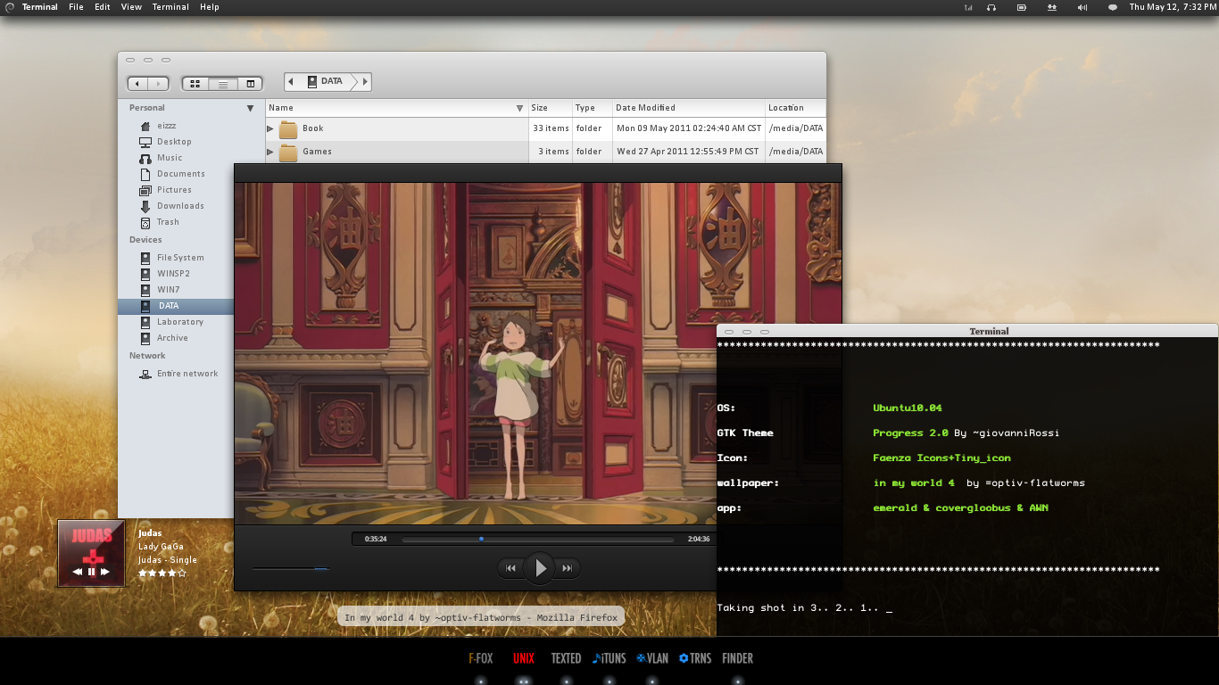1219x685 pixels.
Task: Open FINDER from the dock
Action: tap(738, 658)
